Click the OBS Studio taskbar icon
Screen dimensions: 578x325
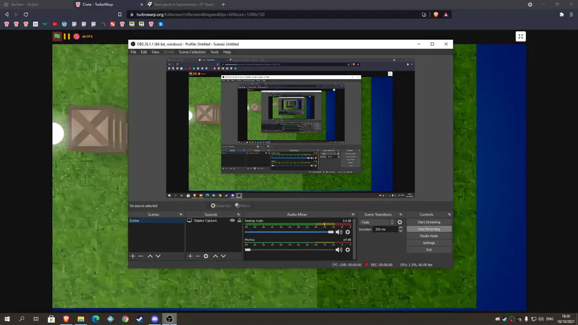(x=169, y=319)
